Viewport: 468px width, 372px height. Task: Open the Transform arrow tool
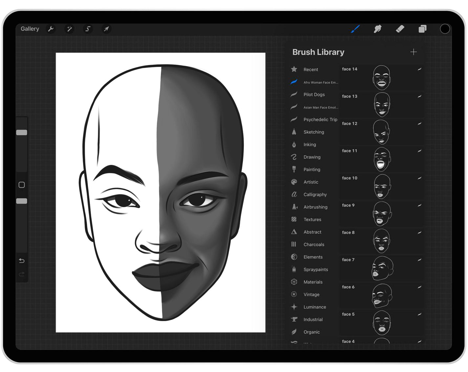click(x=106, y=29)
